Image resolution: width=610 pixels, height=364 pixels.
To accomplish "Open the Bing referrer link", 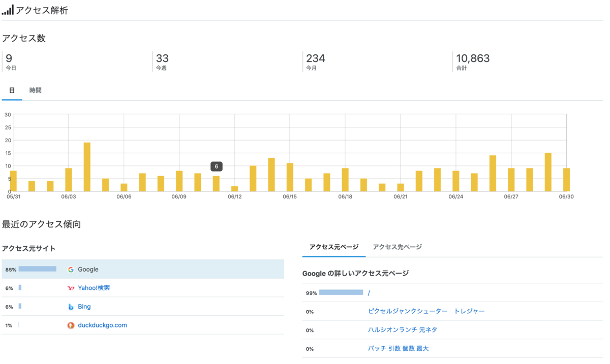I will click(x=84, y=307).
